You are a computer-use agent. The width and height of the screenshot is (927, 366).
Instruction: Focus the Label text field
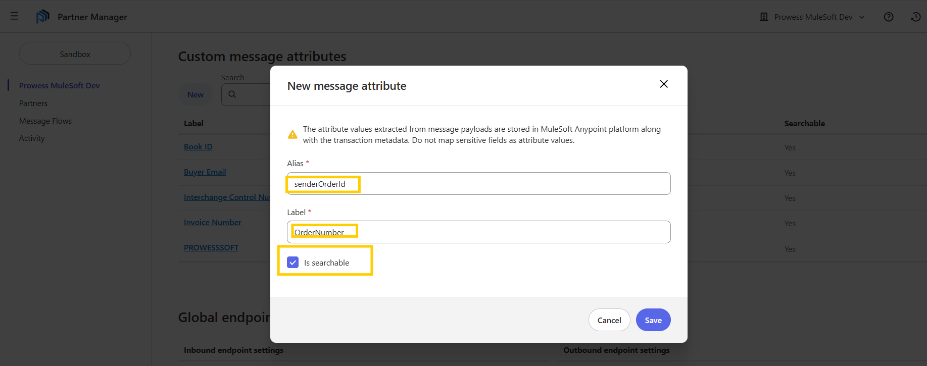click(x=478, y=232)
